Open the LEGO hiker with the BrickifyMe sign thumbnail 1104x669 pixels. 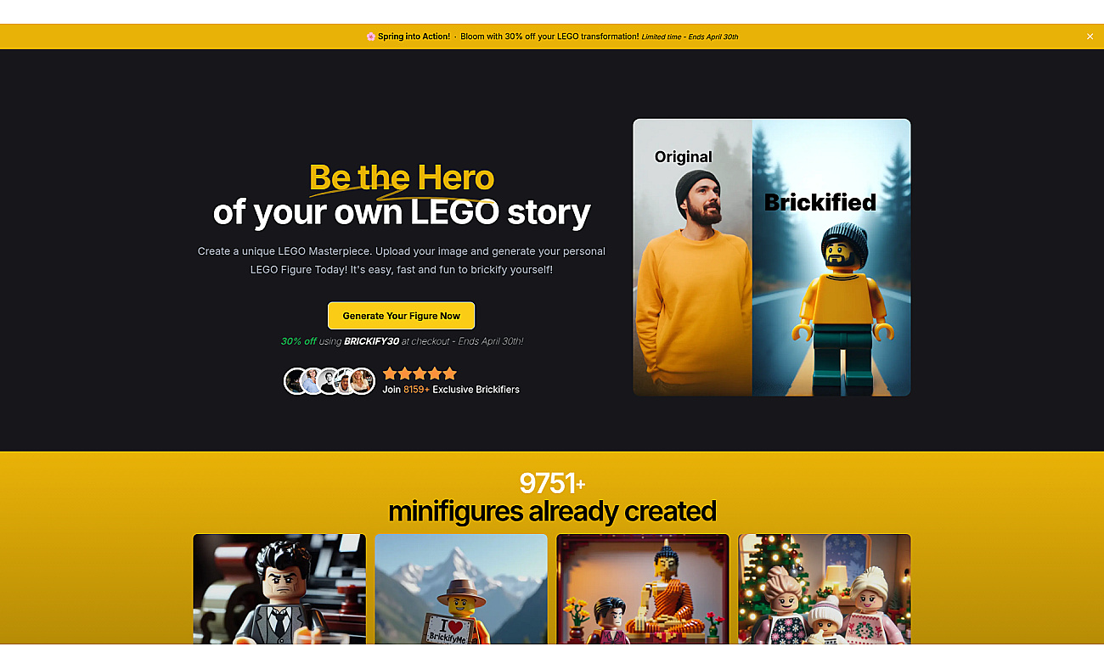[461, 588]
